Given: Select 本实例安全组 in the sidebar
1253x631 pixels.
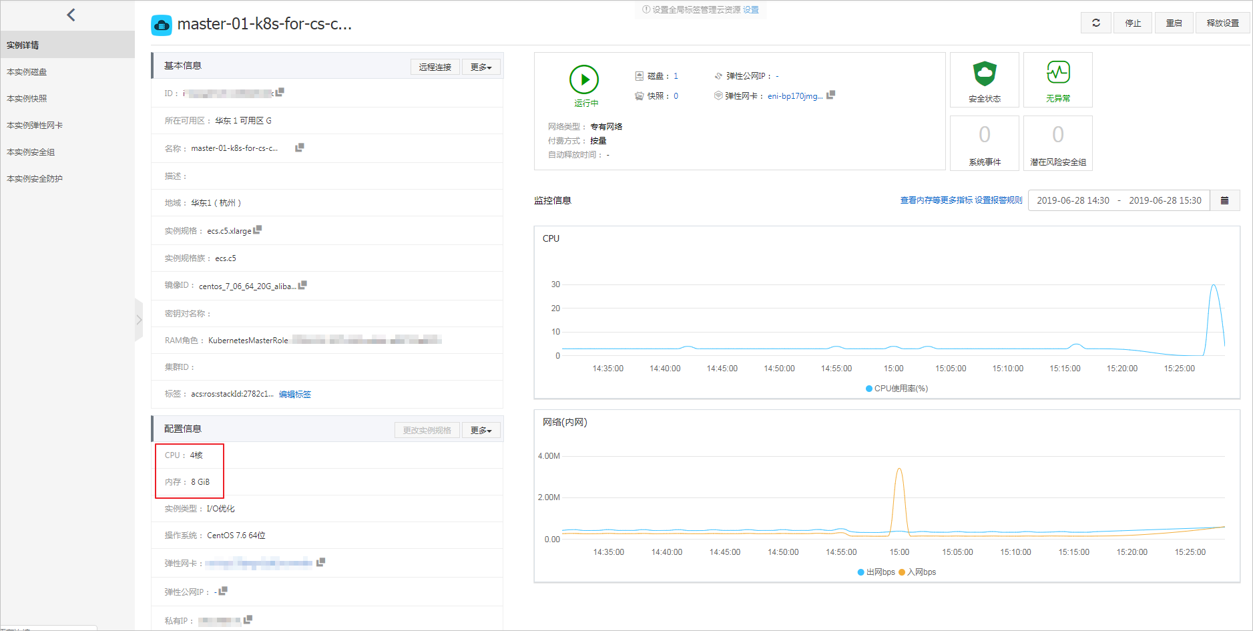Looking at the screenshot, I should point(31,152).
